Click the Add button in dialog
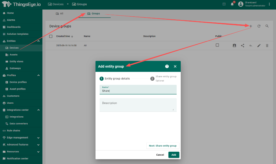Viewport: 276px width, 164px height. tap(174, 155)
